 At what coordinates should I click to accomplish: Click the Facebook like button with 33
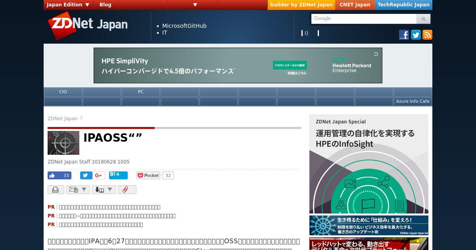(x=59, y=175)
